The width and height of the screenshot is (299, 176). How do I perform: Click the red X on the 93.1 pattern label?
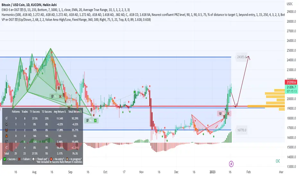click(60, 96)
